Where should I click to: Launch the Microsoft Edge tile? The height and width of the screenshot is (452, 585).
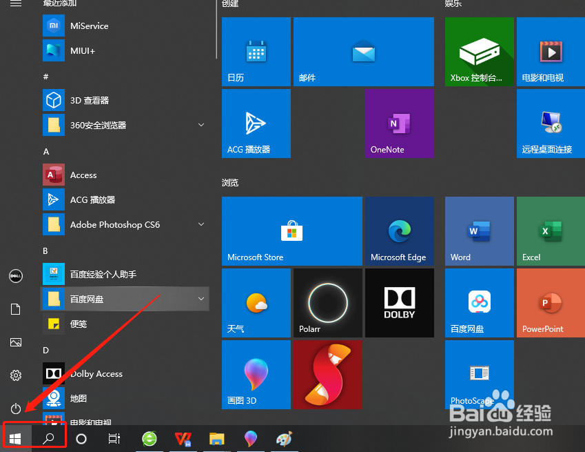point(400,231)
